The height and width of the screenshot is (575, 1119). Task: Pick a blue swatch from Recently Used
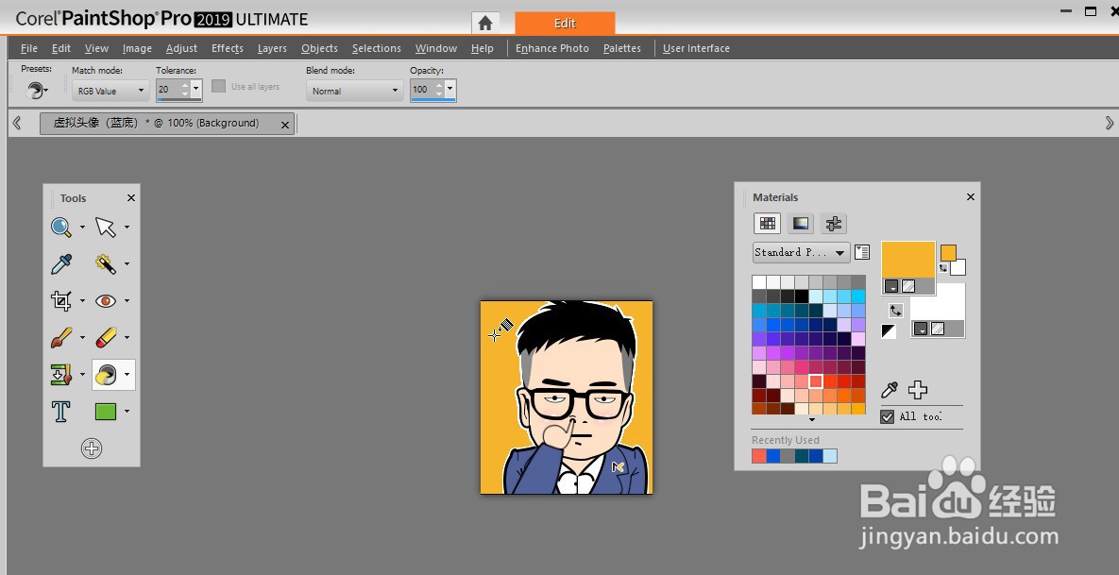(x=772, y=455)
